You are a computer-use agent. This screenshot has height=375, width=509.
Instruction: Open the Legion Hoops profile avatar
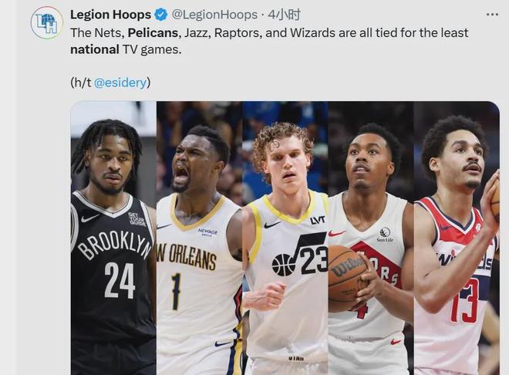tap(47, 22)
